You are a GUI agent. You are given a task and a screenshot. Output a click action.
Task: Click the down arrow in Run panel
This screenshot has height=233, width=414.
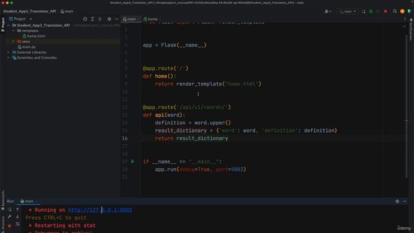pyautogui.click(x=17, y=217)
